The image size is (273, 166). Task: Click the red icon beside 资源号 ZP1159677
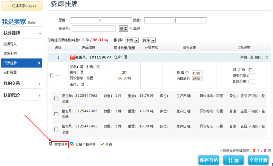pyautogui.click(x=72, y=57)
